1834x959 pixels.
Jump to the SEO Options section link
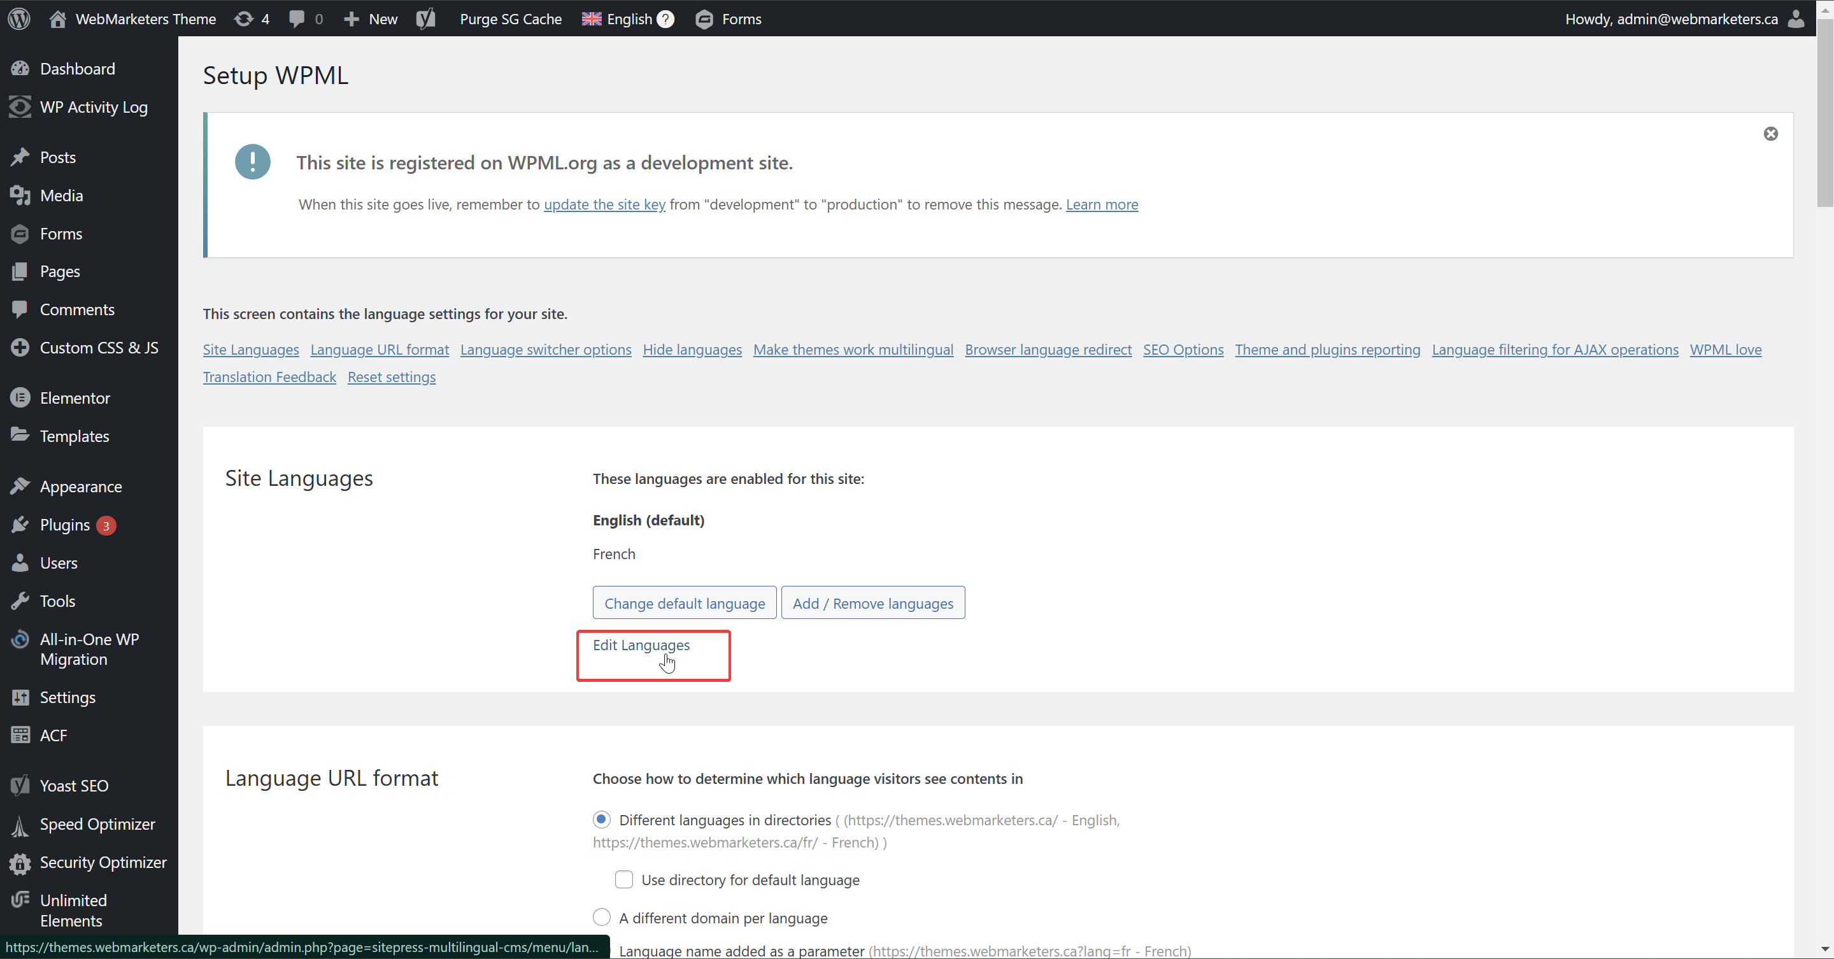[x=1183, y=350]
